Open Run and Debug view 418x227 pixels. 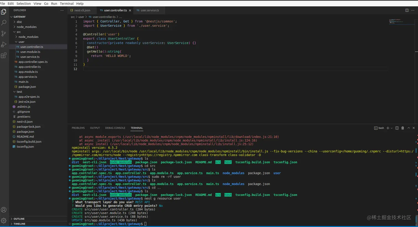pyautogui.click(x=4, y=44)
